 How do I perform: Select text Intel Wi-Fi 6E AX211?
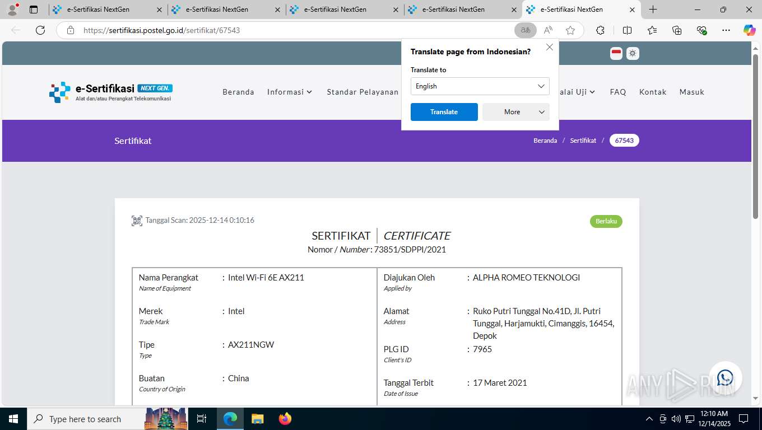[266, 278]
